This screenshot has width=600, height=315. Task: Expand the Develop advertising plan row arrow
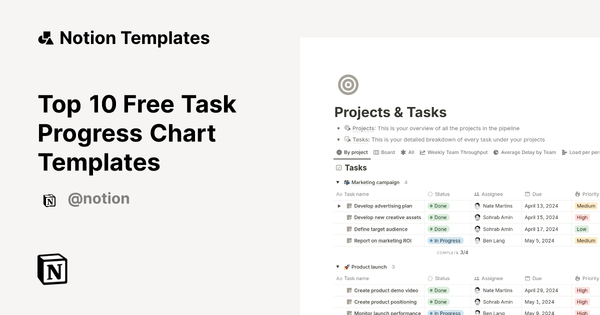click(339, 205)
